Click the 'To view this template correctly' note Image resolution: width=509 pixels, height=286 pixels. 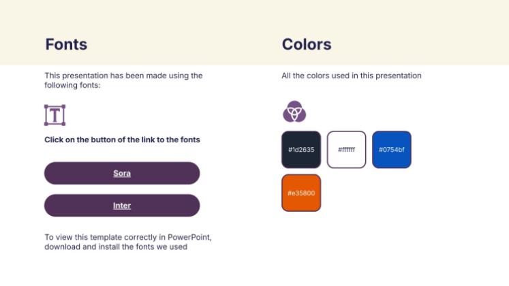(128, 242)
